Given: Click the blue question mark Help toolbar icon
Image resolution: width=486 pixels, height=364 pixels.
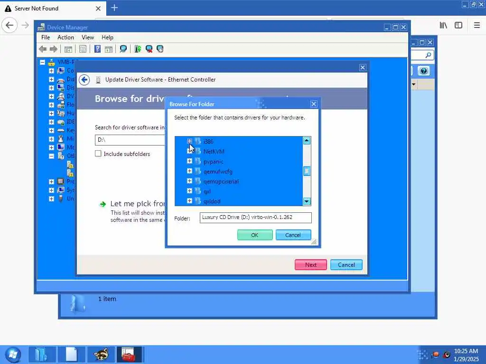Looking at the screenshot, I should [x=97, y=49].
